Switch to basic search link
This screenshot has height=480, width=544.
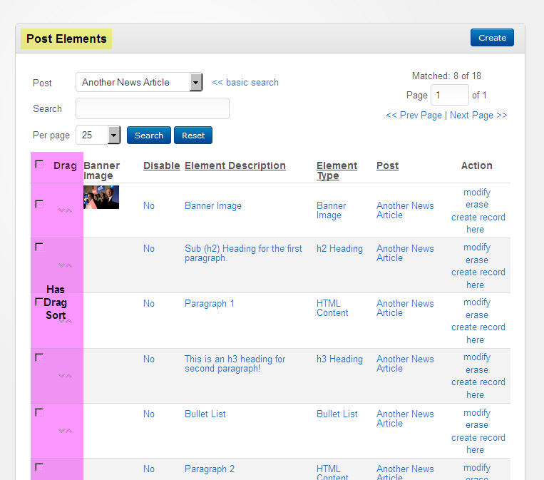[x=245, y=83]
